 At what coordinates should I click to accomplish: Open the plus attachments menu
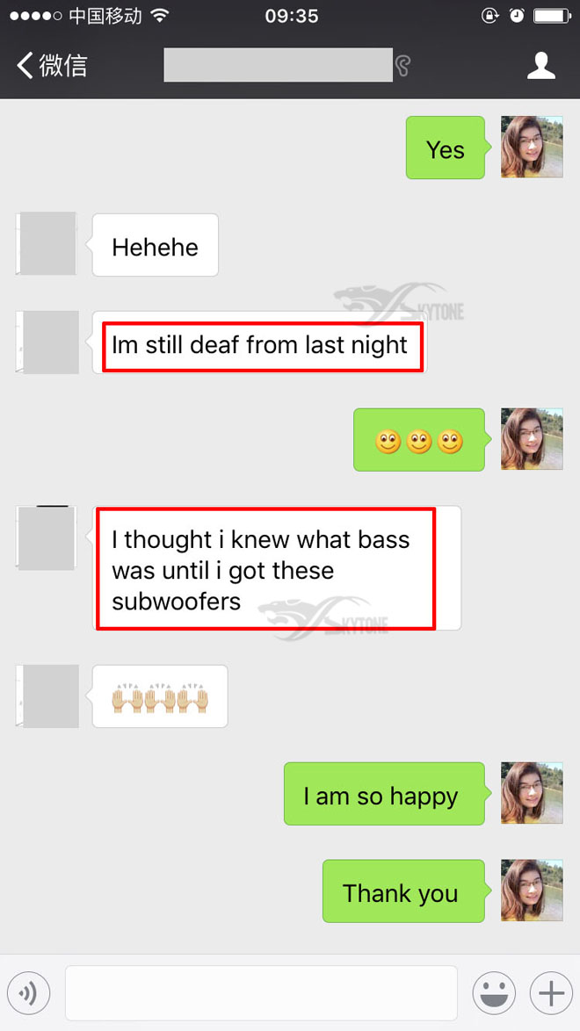(551, 992)
